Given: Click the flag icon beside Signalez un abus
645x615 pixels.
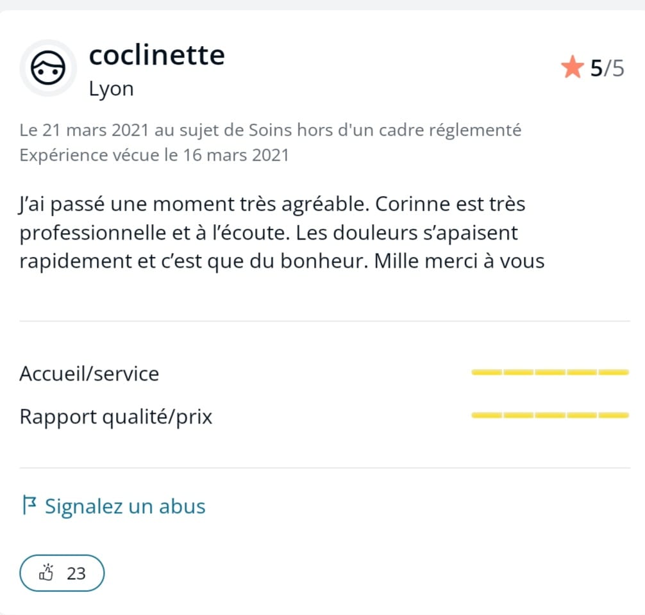Looking at the screenshot, I should coord(29,505).
